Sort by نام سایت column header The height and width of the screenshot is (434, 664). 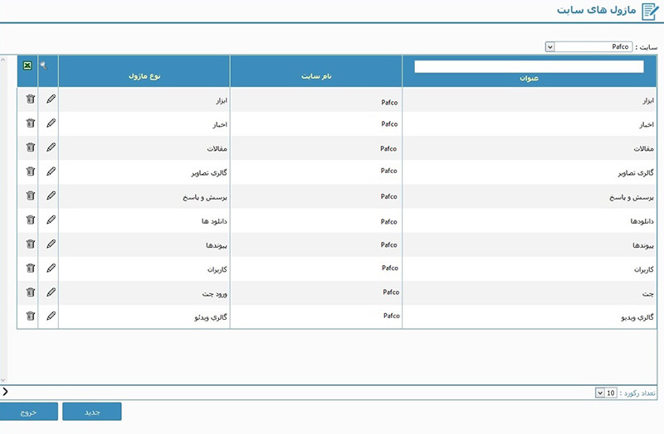[x=316, y=76]
